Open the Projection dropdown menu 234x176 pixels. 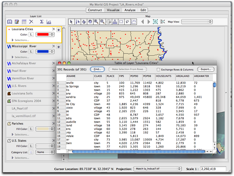157,169
